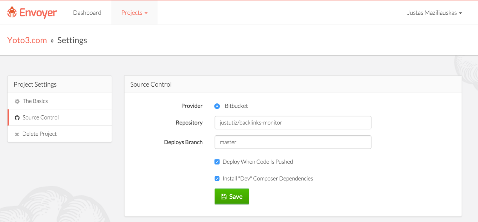This screenshot has width=478, height=222.
Task: Click the Settings breadcrumb text
Action: (x=72, y=40)
